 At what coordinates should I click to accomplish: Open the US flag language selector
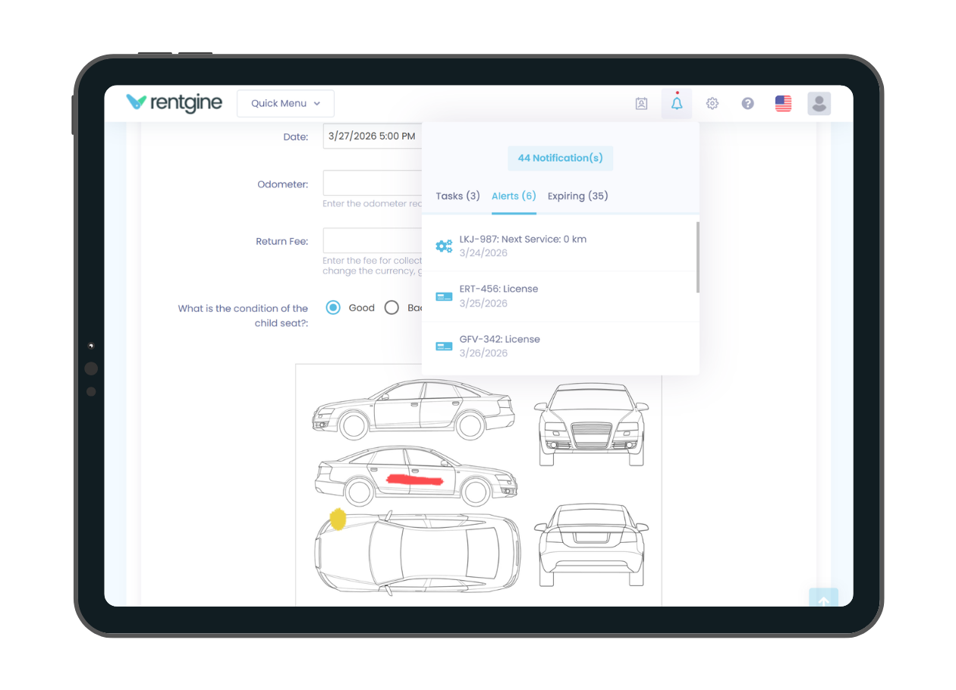[783, 104]
